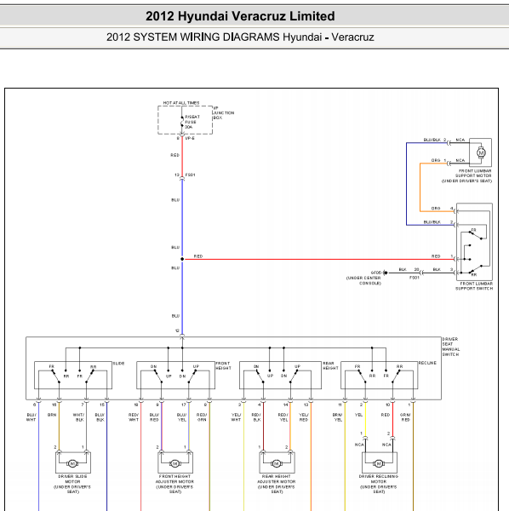Click the '(UNDER CENTER CONSOLE)' label
The width and height of the screenshot is (509, 511).
tap(363, 280)
